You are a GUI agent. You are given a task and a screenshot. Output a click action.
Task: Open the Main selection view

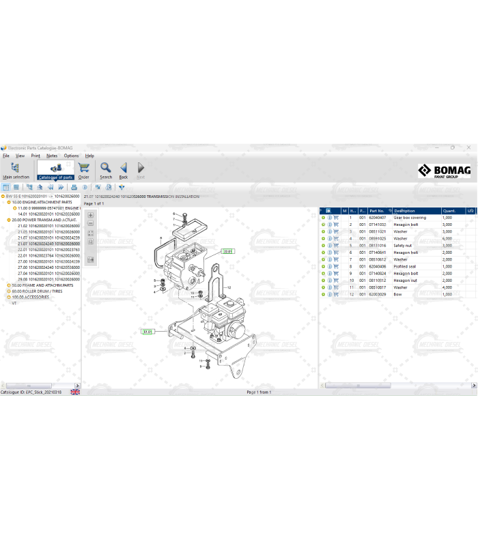[x=16, y=169]
